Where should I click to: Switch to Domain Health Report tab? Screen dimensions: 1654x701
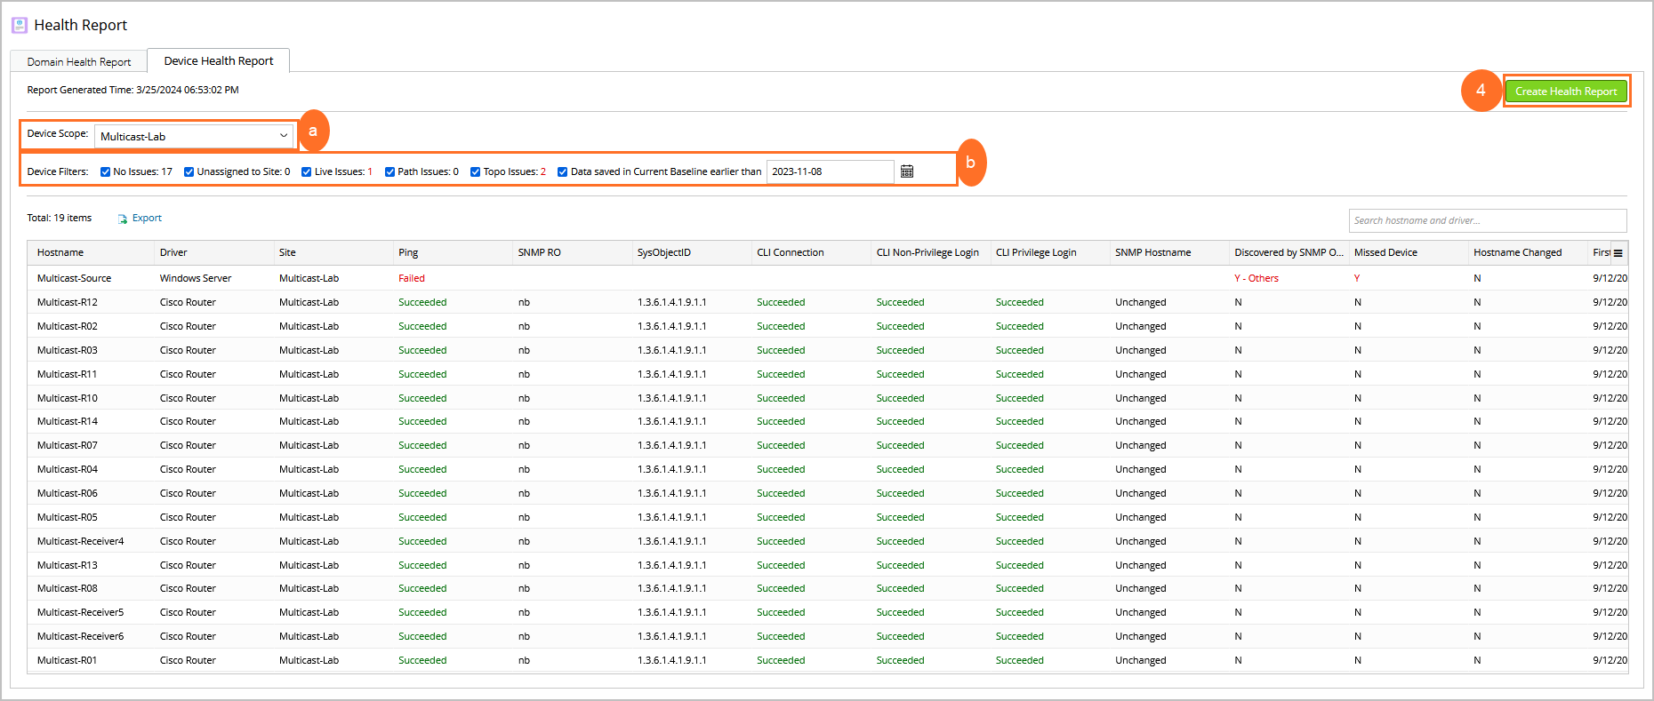tap(79, 61)
